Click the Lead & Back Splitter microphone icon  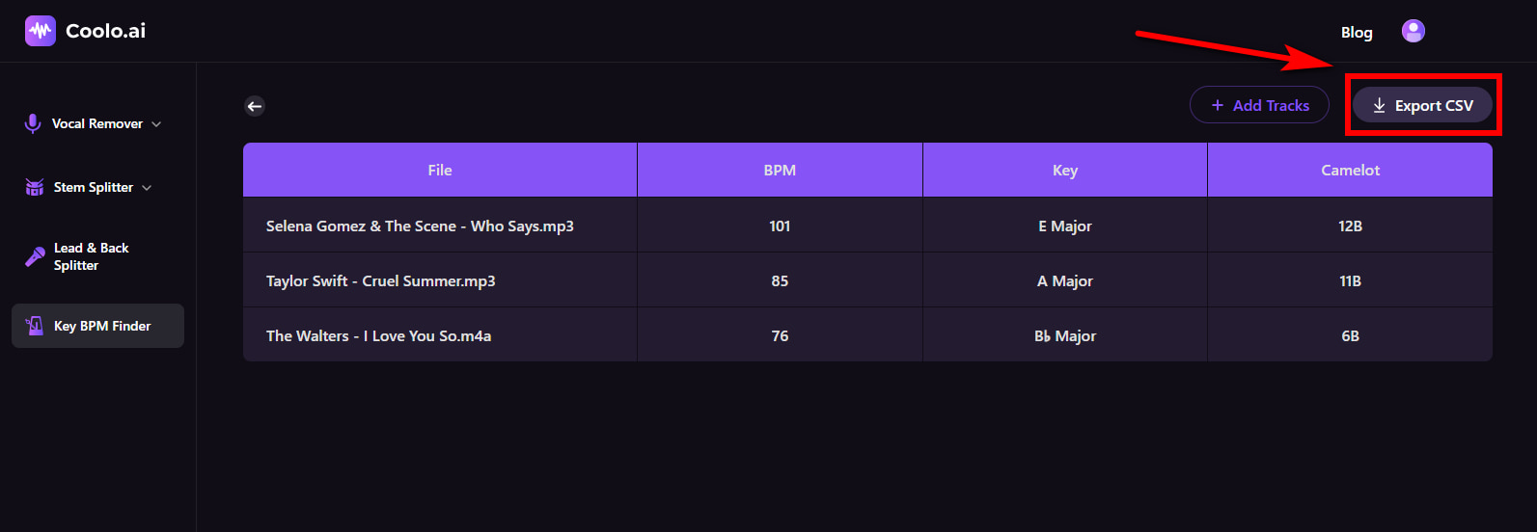coord(35,256)
